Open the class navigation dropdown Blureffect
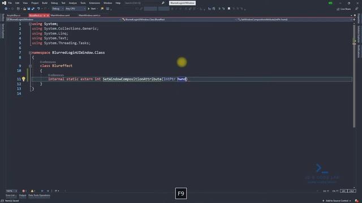Viewport: 362px width, 203px height. pyautogui.click(x=179, y=20)
